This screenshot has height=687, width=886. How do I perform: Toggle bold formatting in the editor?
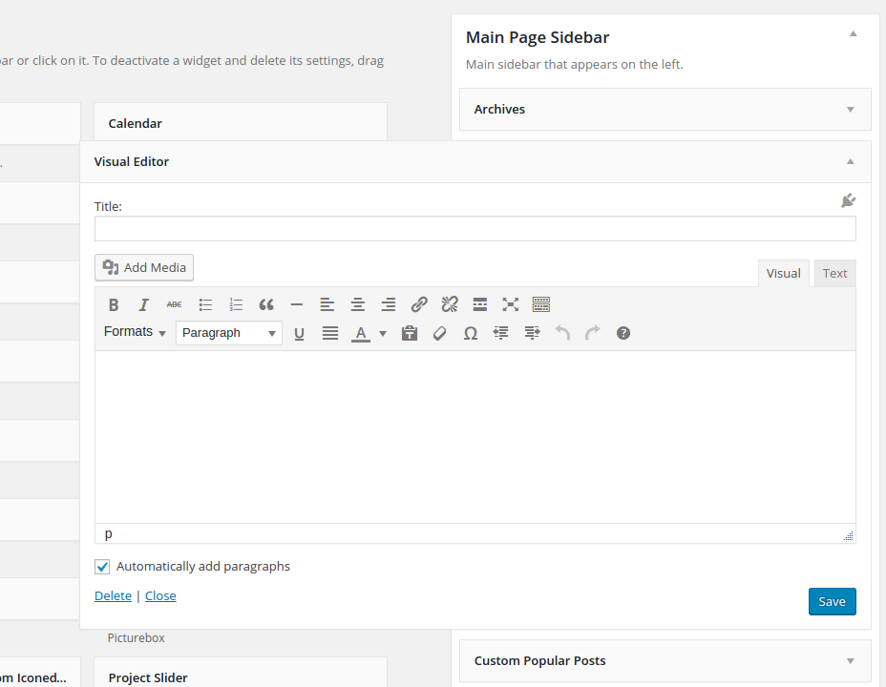click(114, 304)
